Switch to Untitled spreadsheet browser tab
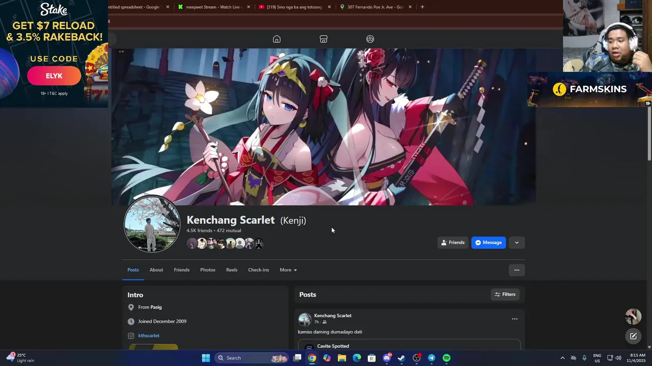Viewport: 652px width, 366px height. 133,7
